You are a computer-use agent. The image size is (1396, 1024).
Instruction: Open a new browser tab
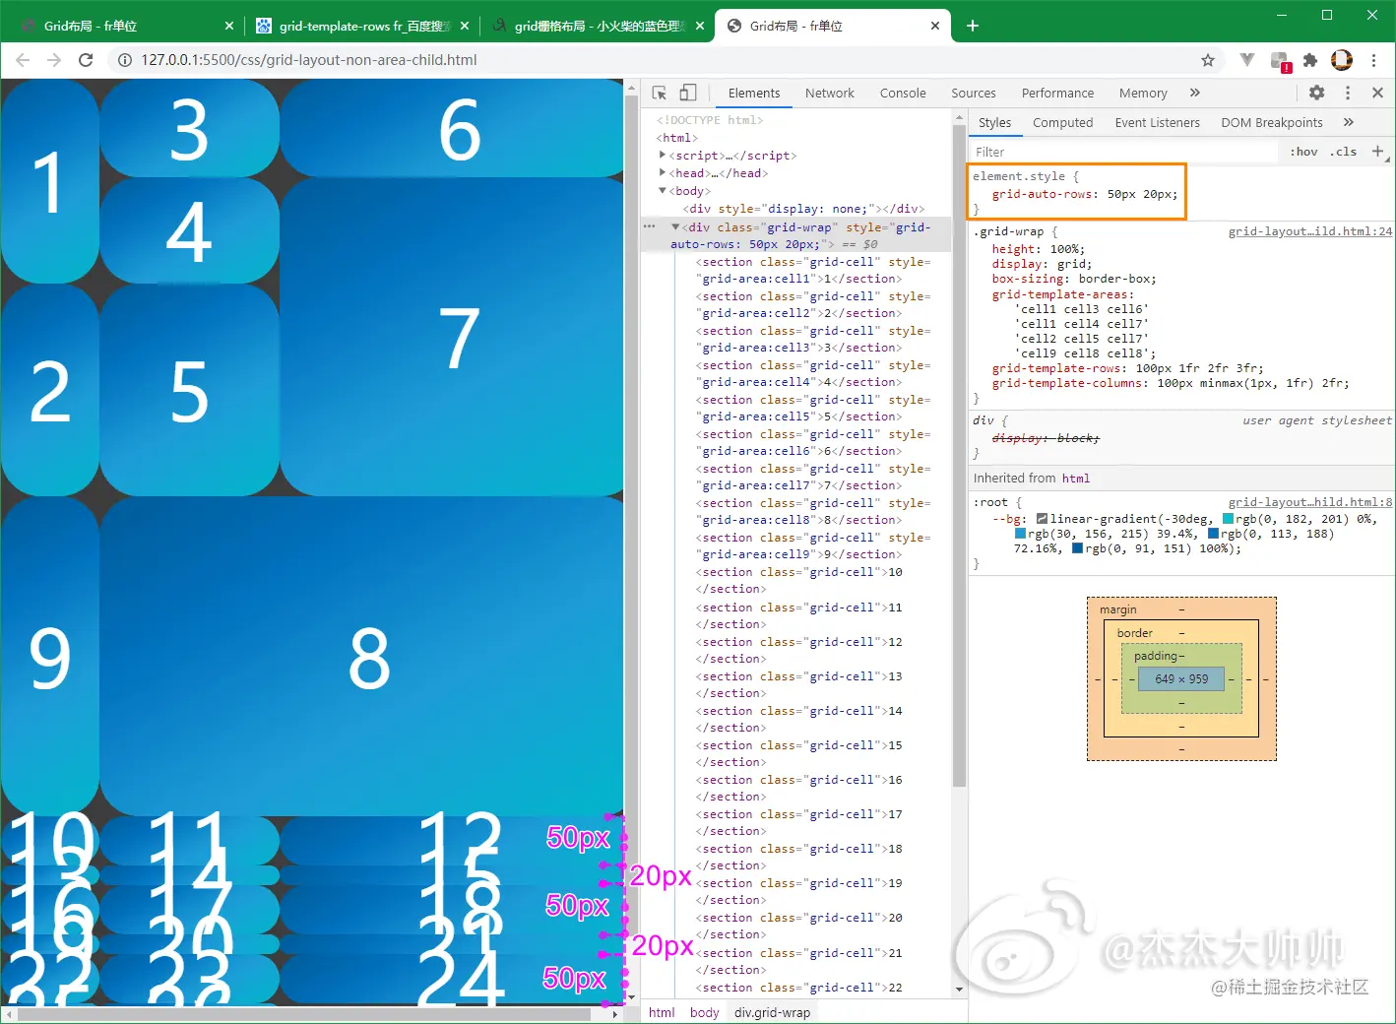pyautogui.click(x=973, y=26)
